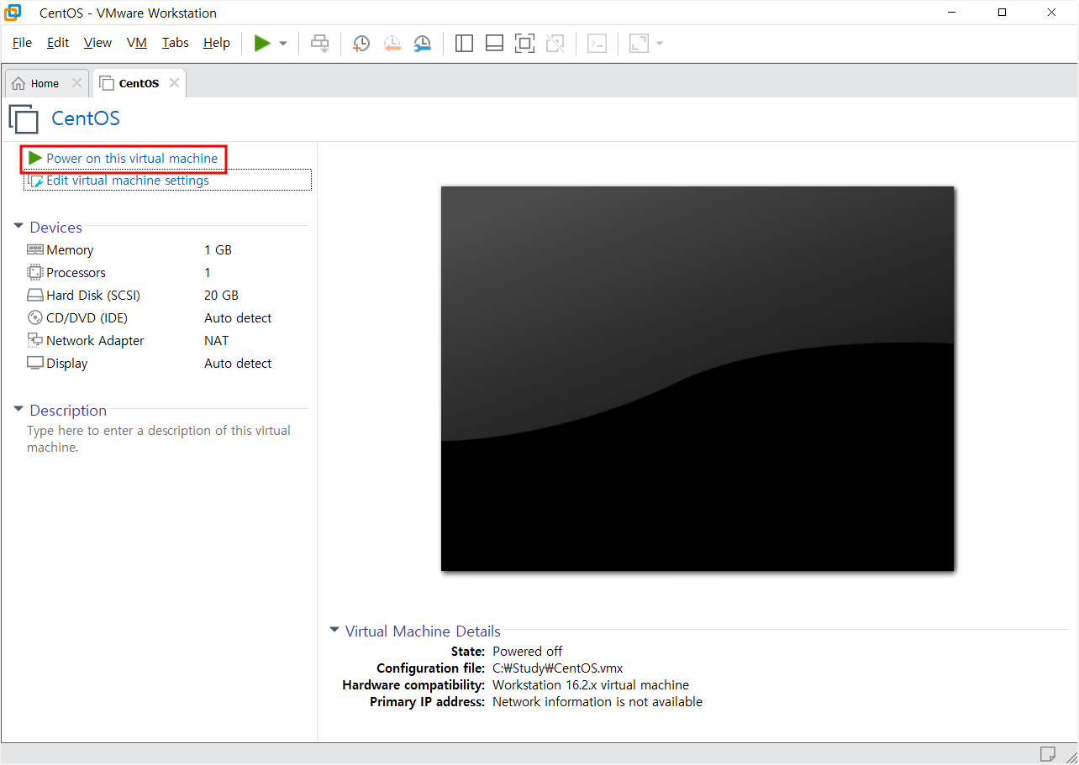Click the Workstation 16.2.x hardware compatibility text

coord(591,685)
